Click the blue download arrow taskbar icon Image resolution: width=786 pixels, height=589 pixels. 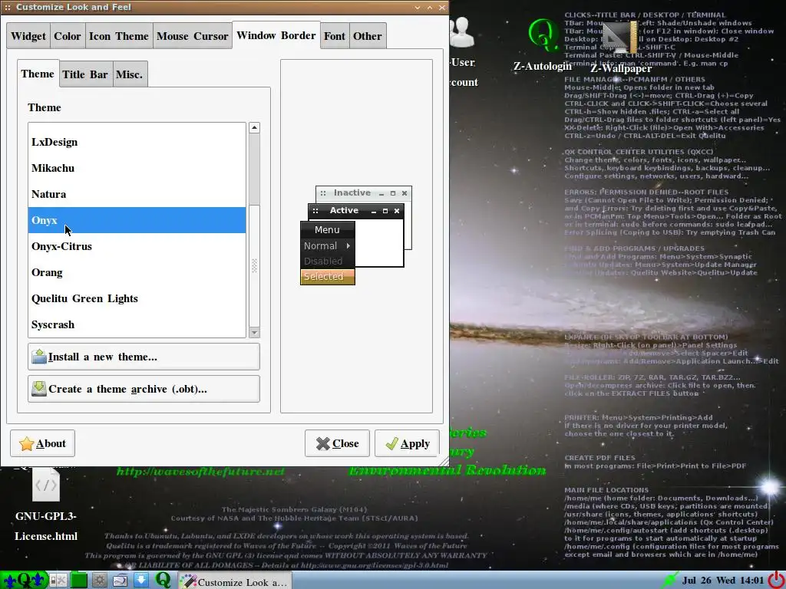141,581
